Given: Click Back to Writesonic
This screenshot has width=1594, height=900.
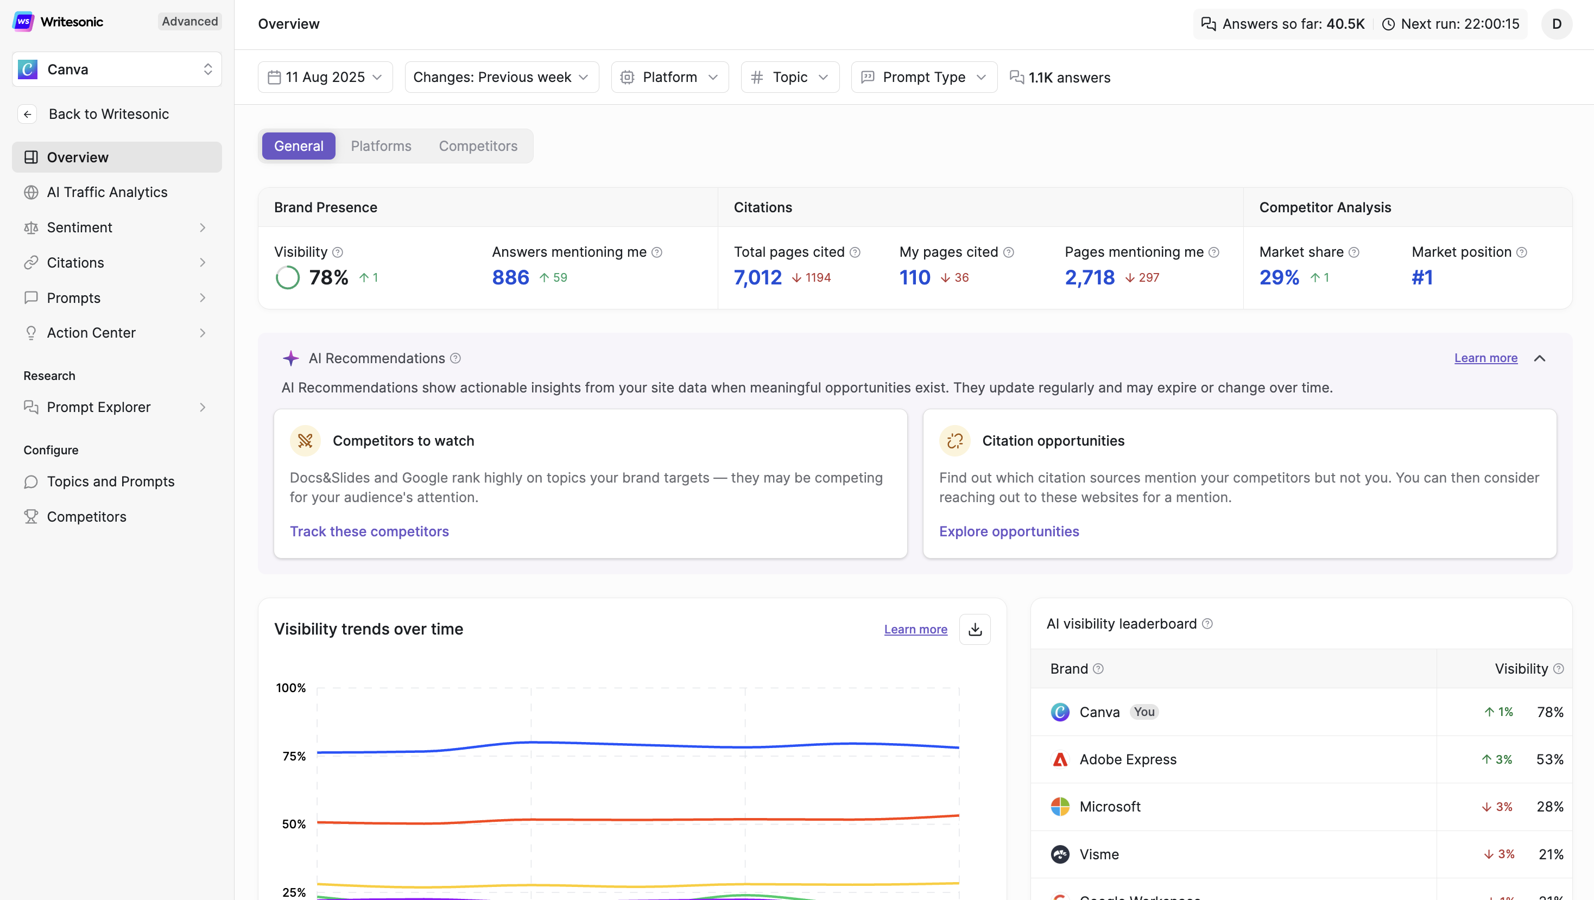Looking at the screenshot, I should coord(109,115).
